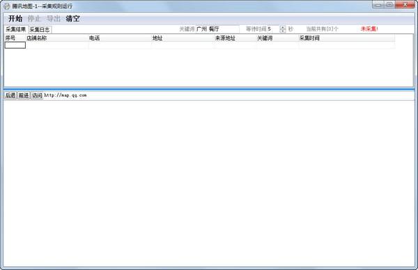Click the URL field showing http://map.qq.com
418x270 pixels.
(229, 95)
